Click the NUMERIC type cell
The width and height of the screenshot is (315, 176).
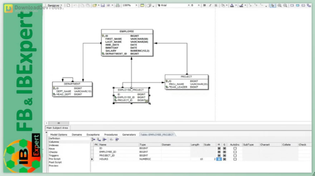click(150, 159)
